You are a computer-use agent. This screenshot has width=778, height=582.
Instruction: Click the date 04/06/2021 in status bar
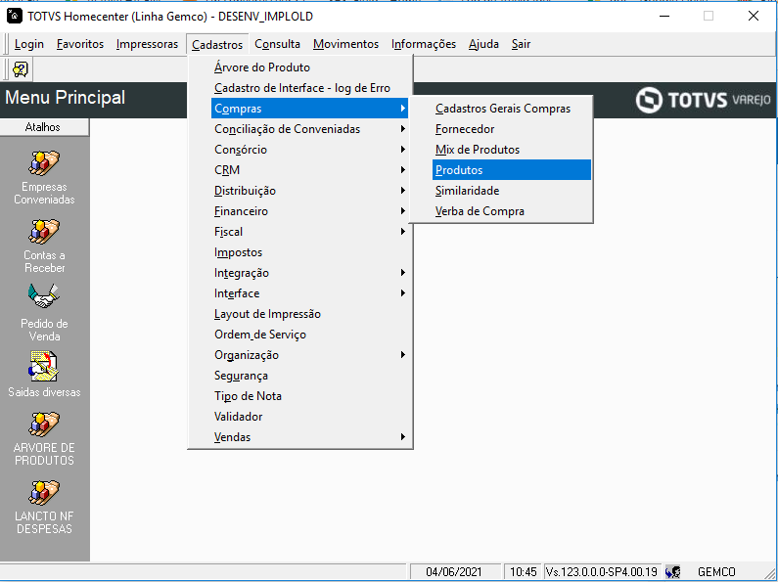[x=453, y=571]
